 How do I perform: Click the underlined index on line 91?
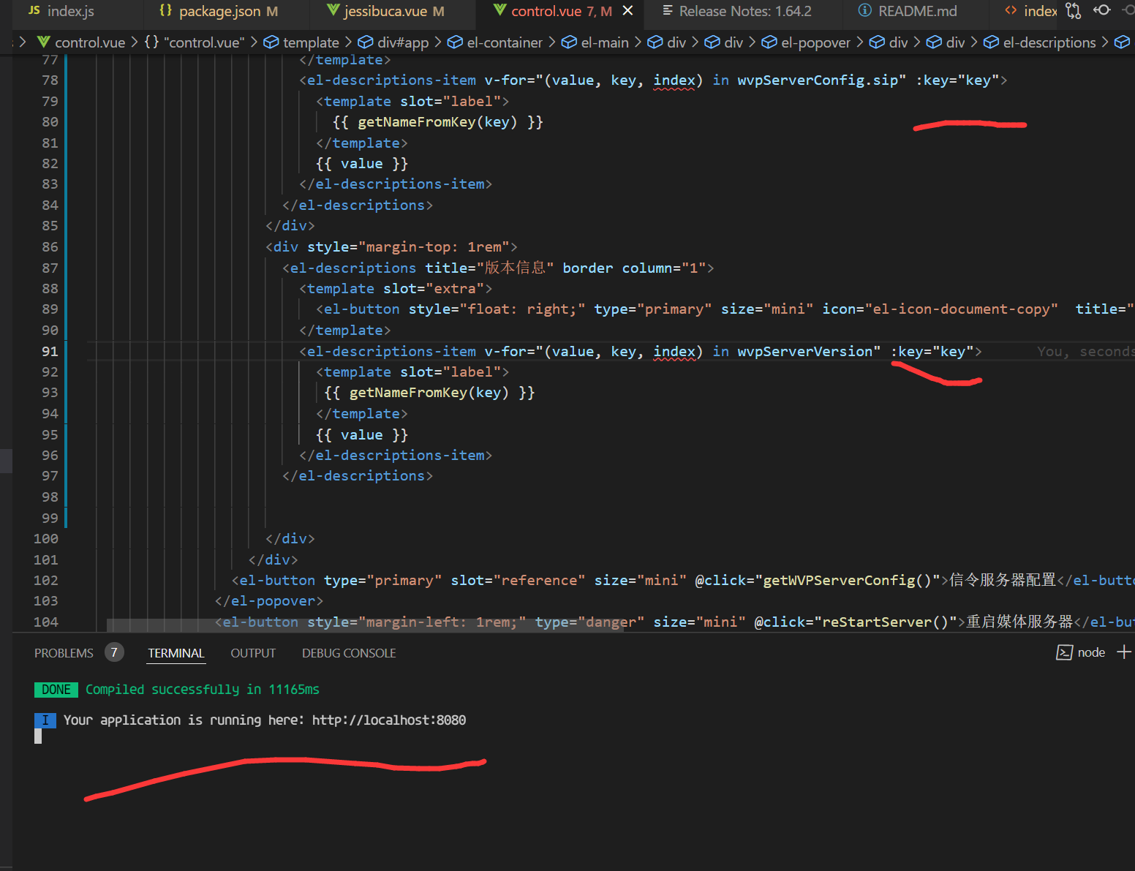tap(674, 351)
